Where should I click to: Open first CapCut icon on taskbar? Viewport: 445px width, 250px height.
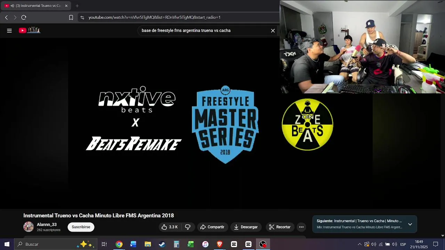pyautogui.click(x=234, y=244)
